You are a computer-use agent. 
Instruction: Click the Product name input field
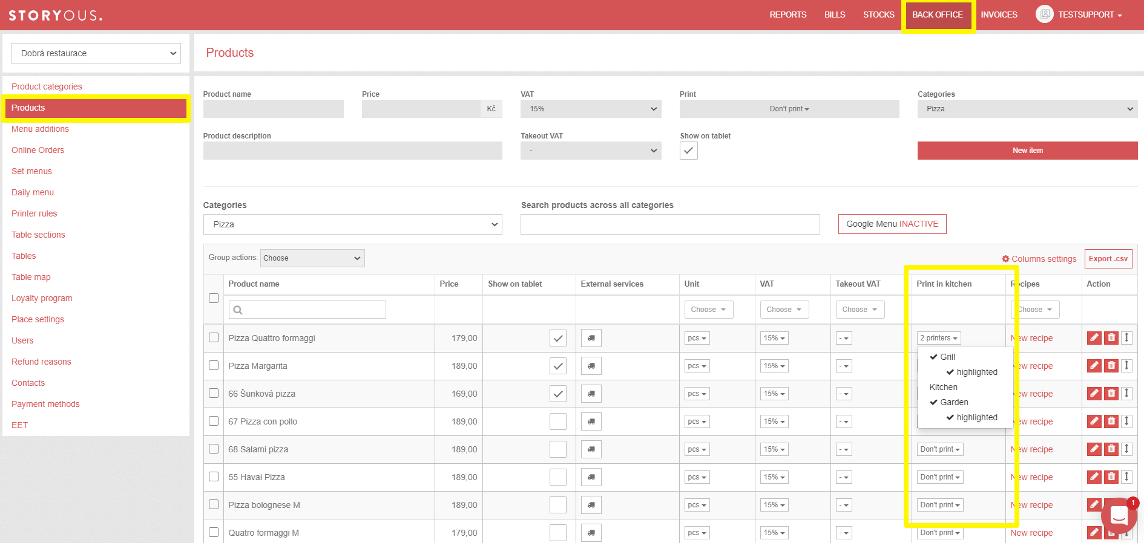[x=274, y=109]
